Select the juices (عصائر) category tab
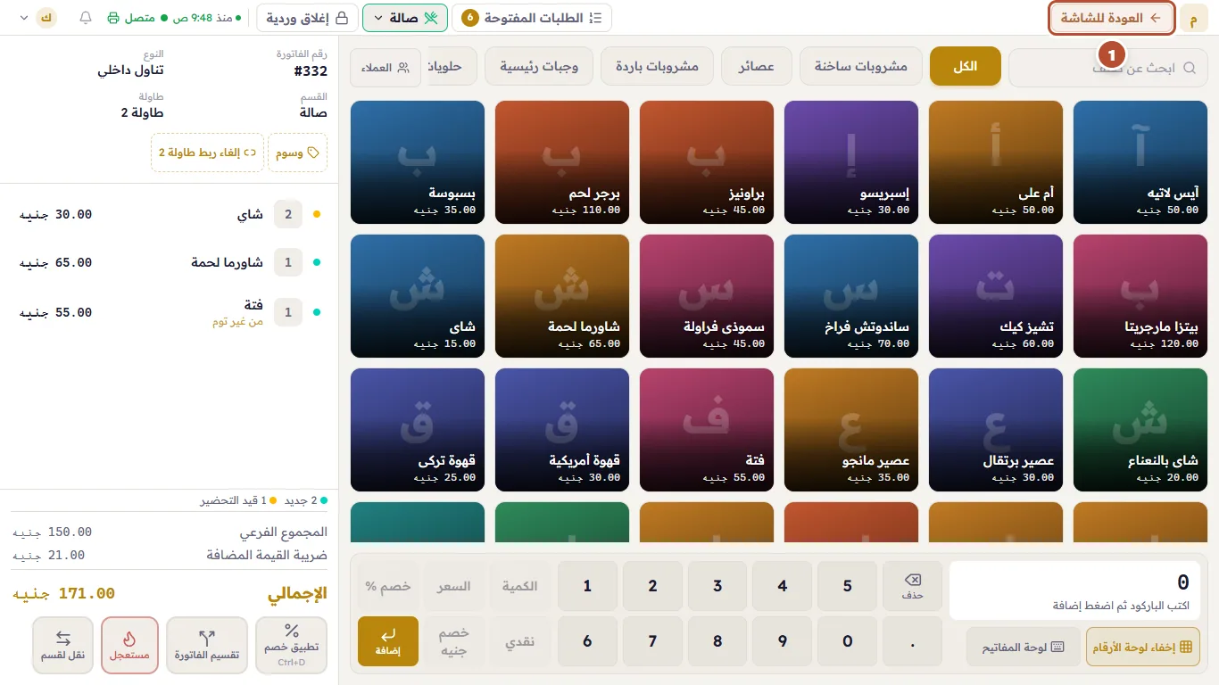Screen dimensions: 1219x685 pos(757,67)
